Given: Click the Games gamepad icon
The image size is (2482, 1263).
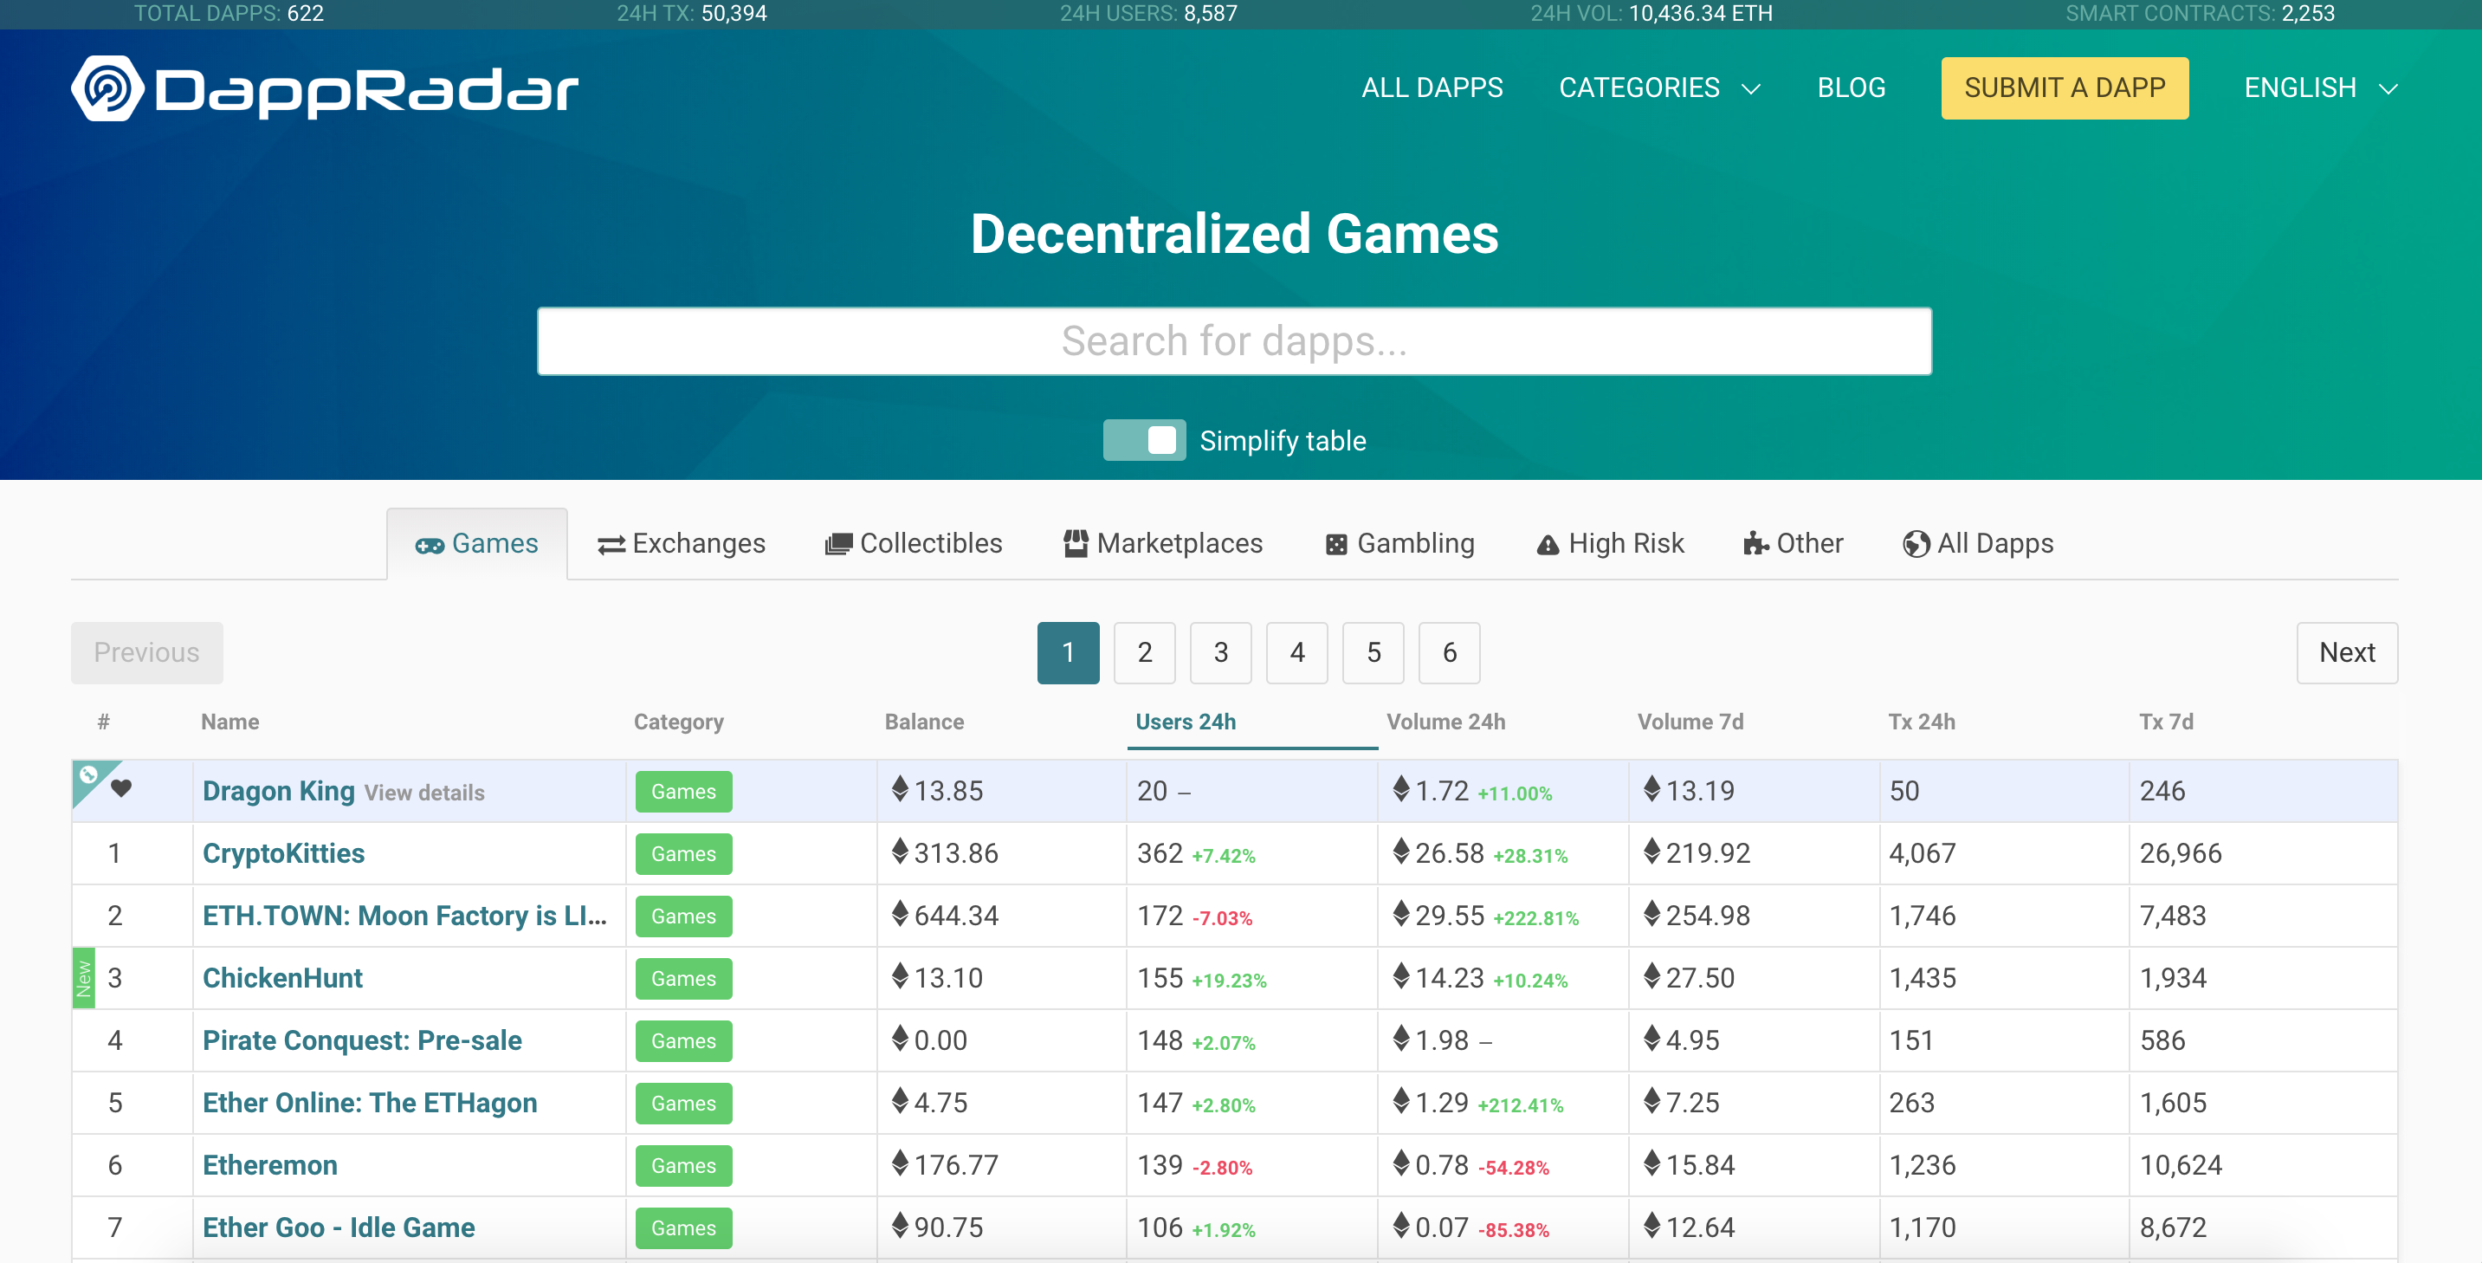Looking at the screenshot, I should 429,546.
